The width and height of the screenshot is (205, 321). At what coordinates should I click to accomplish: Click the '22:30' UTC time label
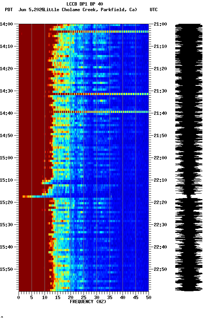click(160, 225)
